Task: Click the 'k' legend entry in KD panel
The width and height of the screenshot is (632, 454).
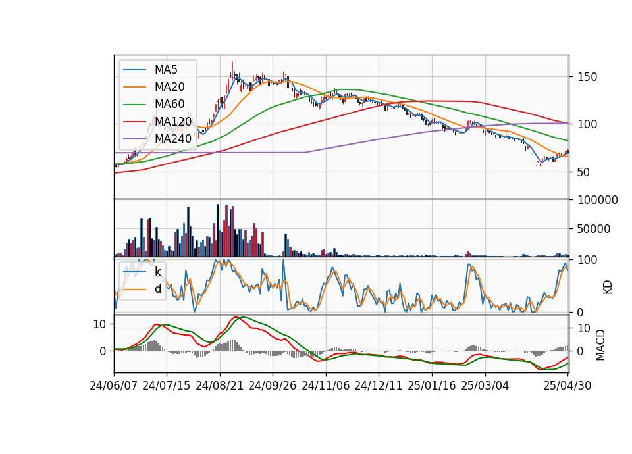Action: 157,272
